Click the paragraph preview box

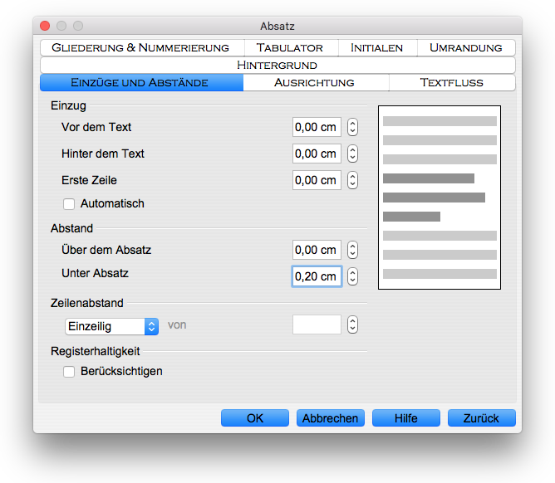point(440,198)
